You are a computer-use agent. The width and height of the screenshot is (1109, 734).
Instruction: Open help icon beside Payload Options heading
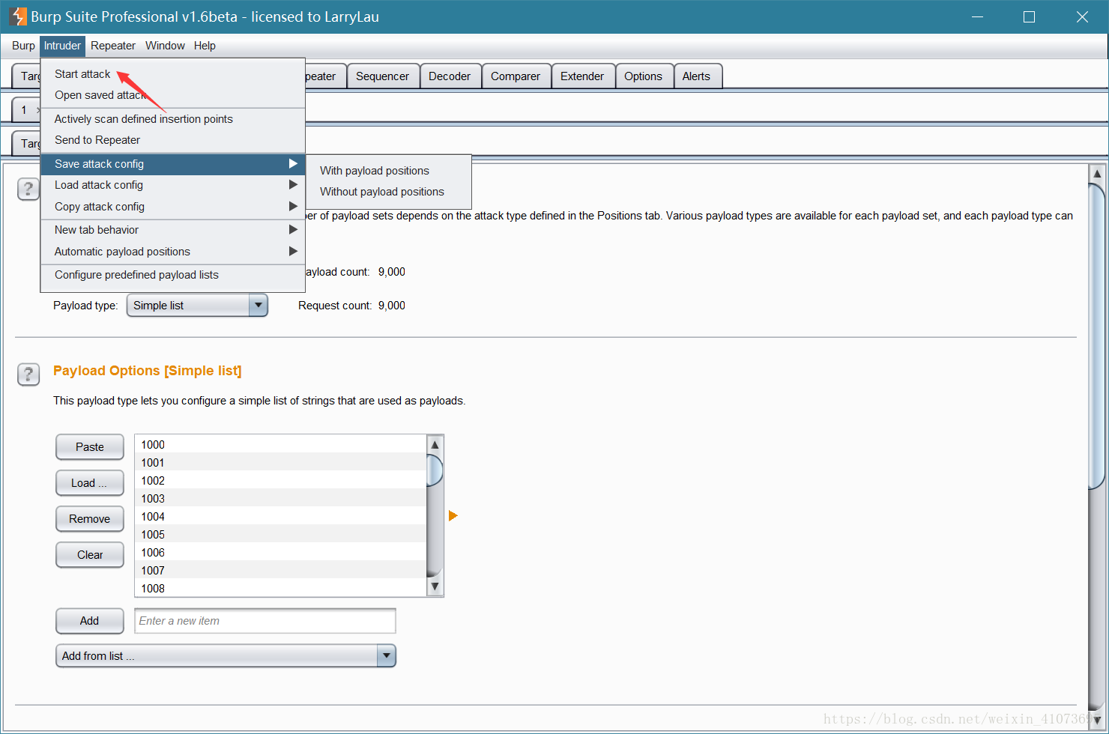point(28,374)
